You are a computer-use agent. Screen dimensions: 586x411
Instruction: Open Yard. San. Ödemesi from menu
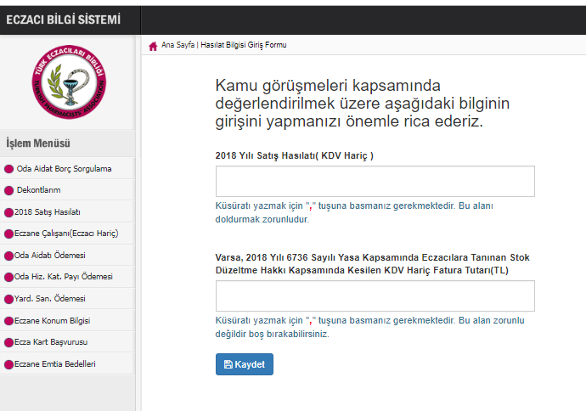51,299
